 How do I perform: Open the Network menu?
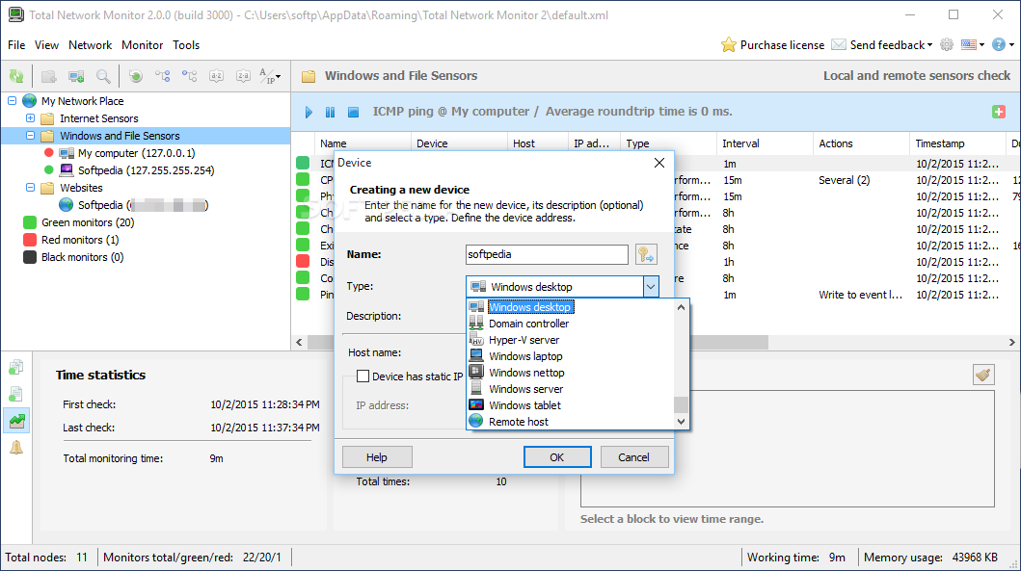click(90, 45)
